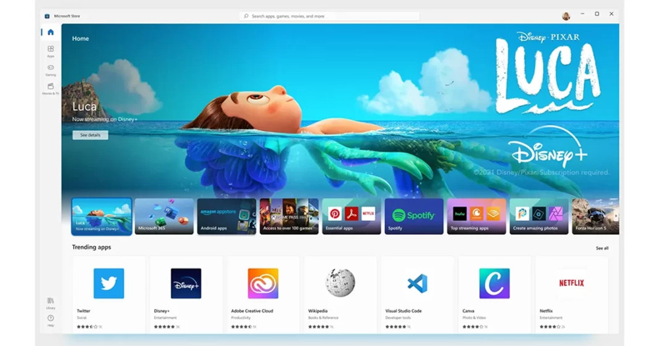The image size is (659, 346).
Task: Open the Wikipedia app icon
Action: pos(339,284)
